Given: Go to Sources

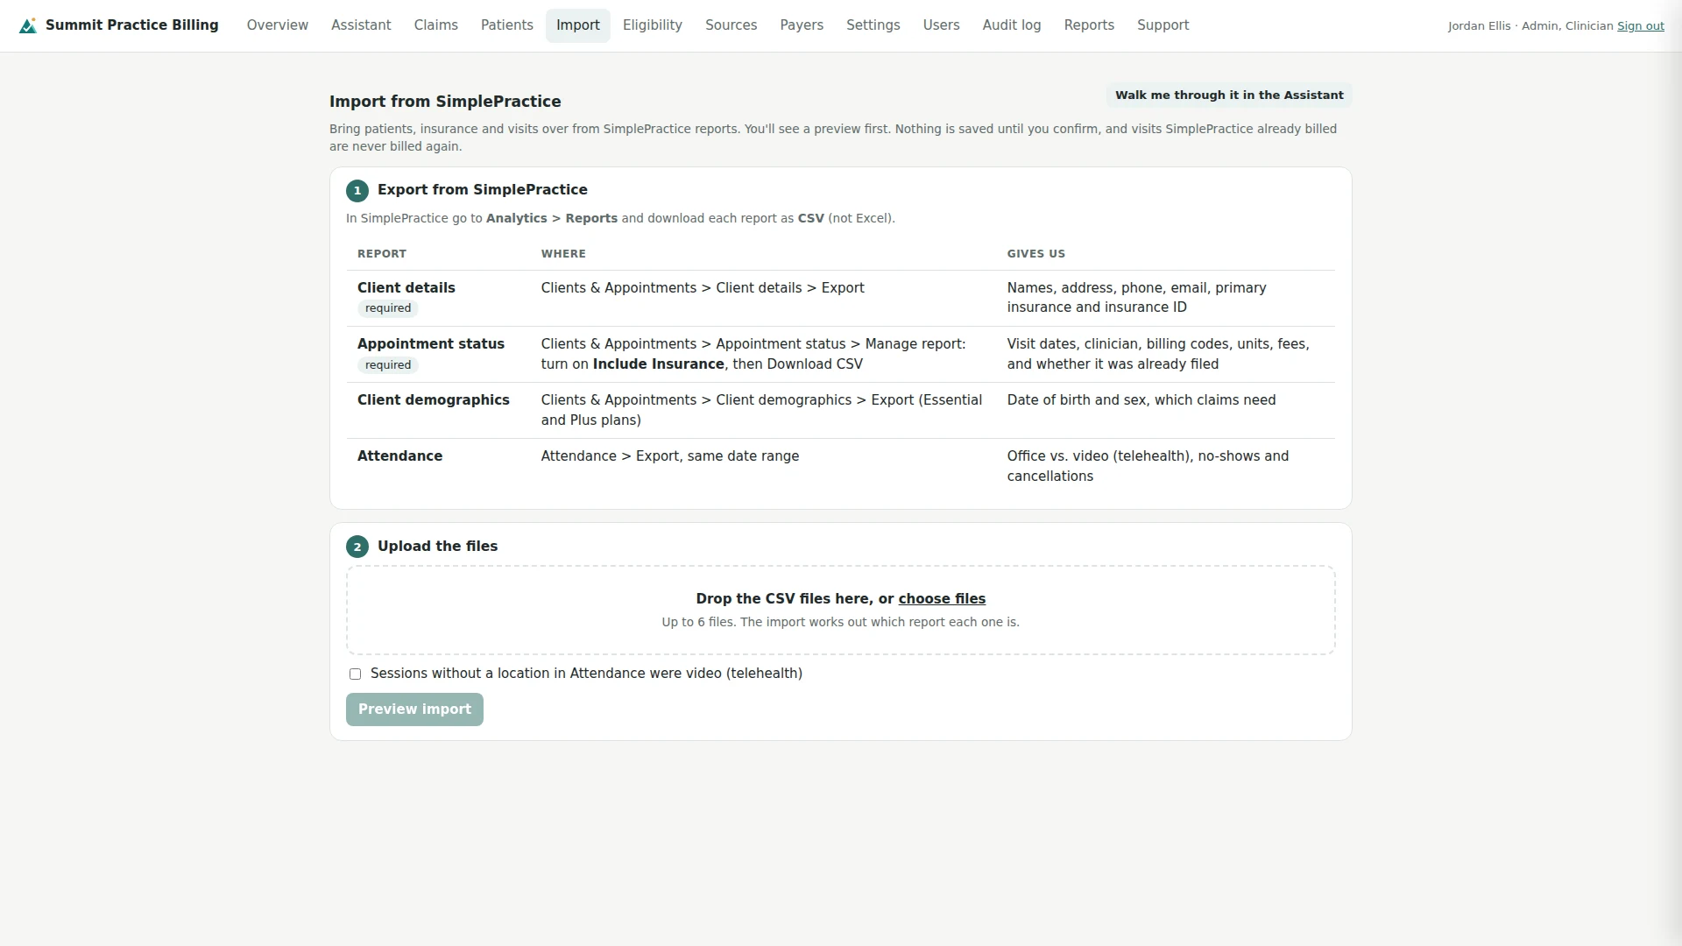Looking at the screenshot, I should coord(731,25).
